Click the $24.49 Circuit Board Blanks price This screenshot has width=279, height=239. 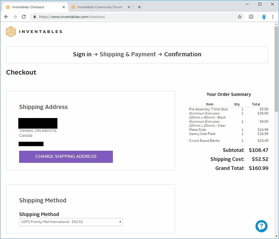click(x=263, y=141)
